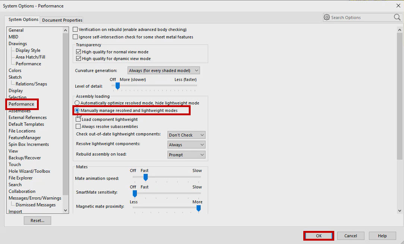This screenshot has width=404, height=244.
Task: Adjust the Level of detail slider
Action: [117, 86]
